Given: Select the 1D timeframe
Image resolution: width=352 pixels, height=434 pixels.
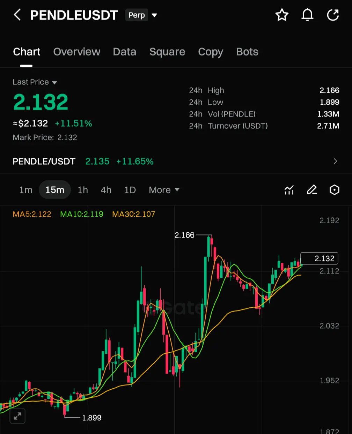Looking at the screenshot, I should (x=130, y=190).
